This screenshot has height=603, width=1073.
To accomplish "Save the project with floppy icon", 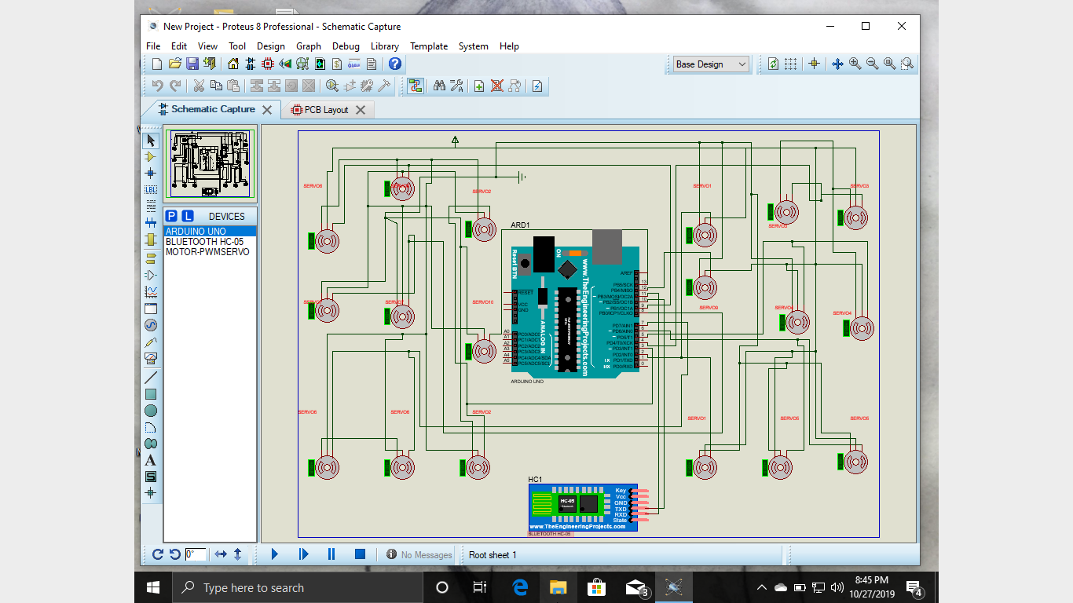I will coord(192,64).
